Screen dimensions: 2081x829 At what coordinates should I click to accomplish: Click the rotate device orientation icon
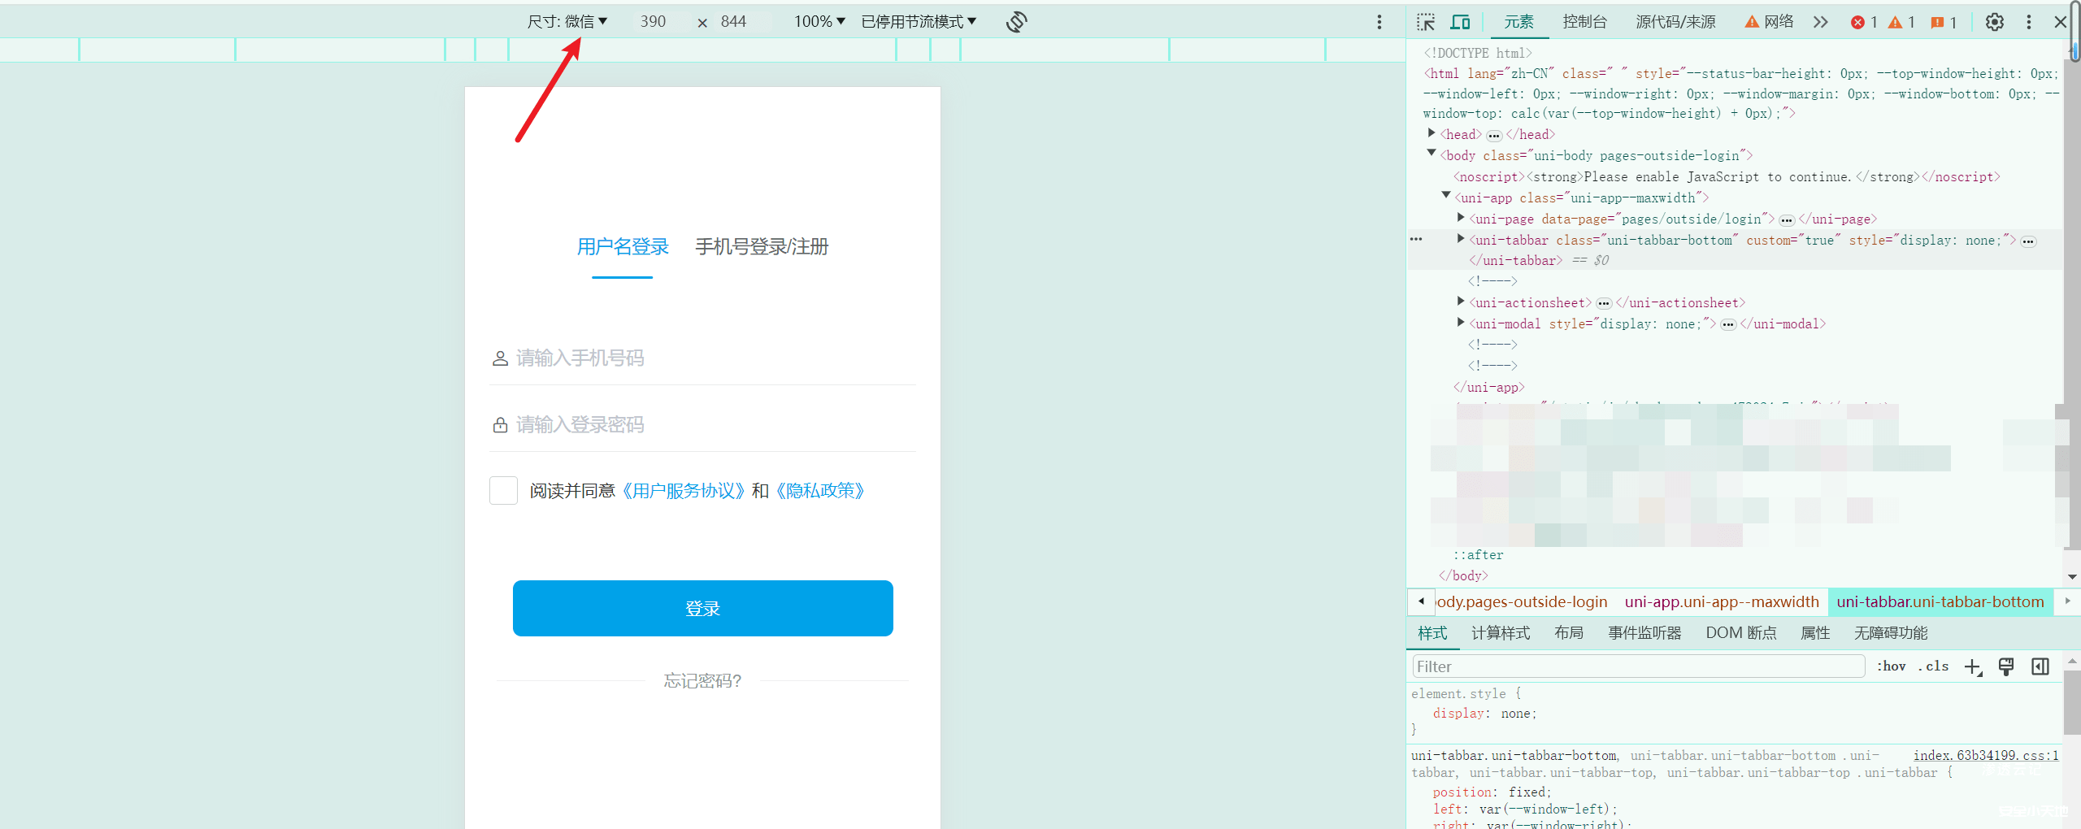[x=1015, y=22]
